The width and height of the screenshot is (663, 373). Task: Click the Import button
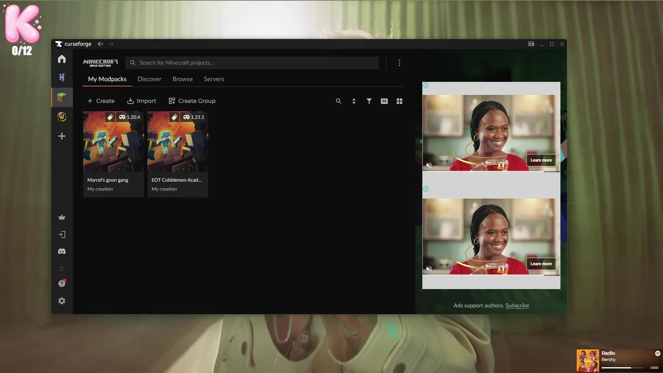[x=141, y=101]
